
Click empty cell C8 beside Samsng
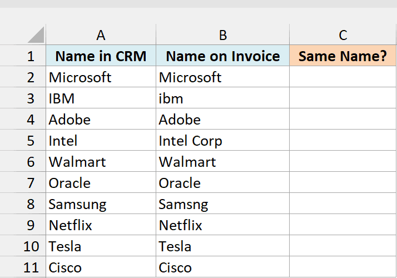(x=343, y=204)
